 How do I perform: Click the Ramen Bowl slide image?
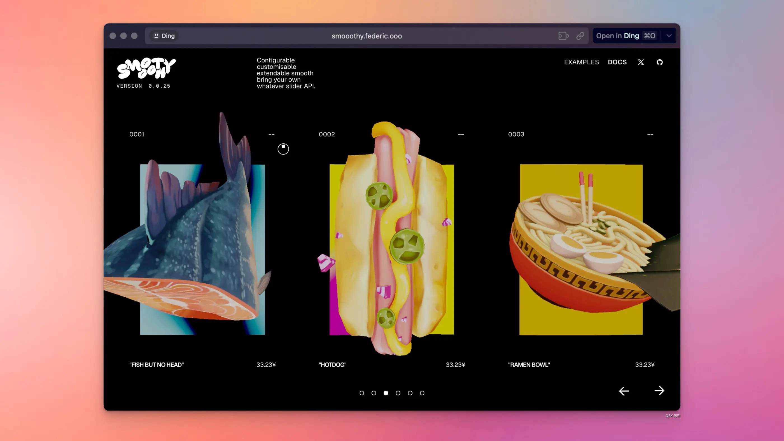[x=581, y=249]
